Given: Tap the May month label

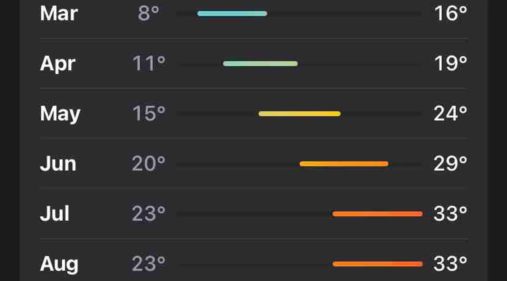Looking at the screenshot, I should pos(60,114).
